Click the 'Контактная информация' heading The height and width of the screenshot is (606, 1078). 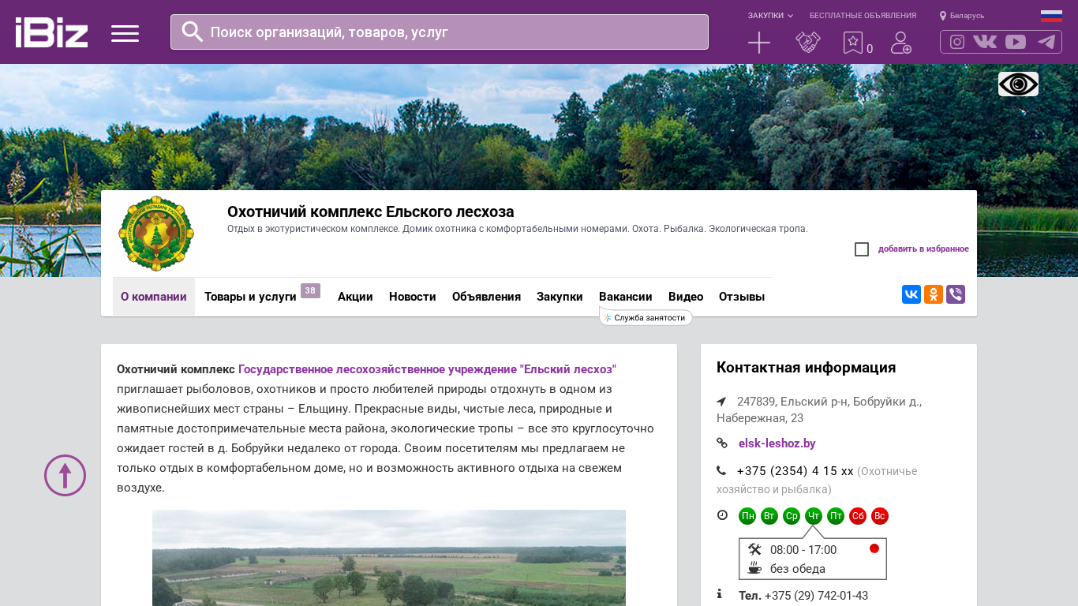[x=807, y=368]
